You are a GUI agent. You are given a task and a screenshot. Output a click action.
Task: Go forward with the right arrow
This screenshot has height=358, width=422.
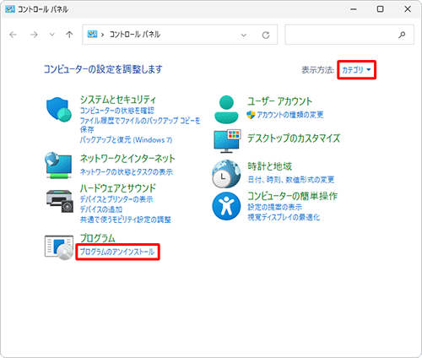click(x=34, y=35)
